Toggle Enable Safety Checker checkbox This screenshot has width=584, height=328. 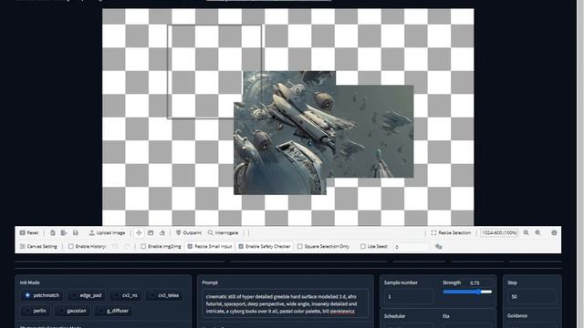pos(241,246)
